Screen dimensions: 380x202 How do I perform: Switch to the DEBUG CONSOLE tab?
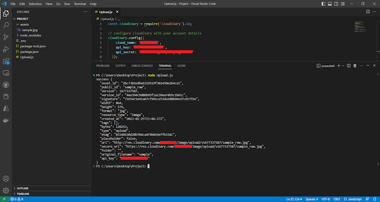142,66
